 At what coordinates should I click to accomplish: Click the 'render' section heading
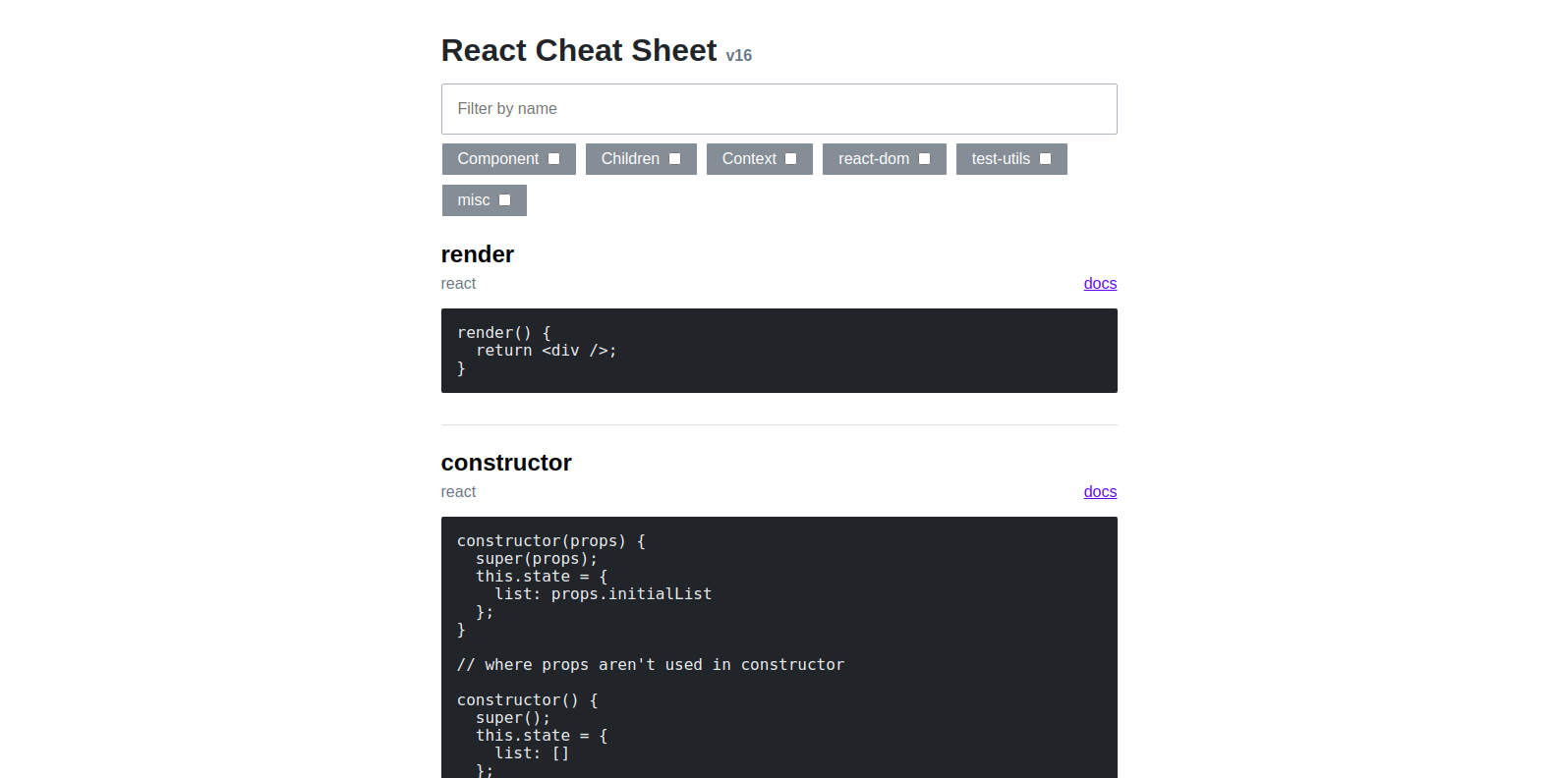pyautogui.click(x=478, y=254)
